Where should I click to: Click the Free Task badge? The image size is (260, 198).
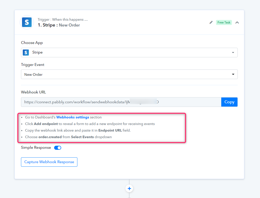click(x=224, y=22)
